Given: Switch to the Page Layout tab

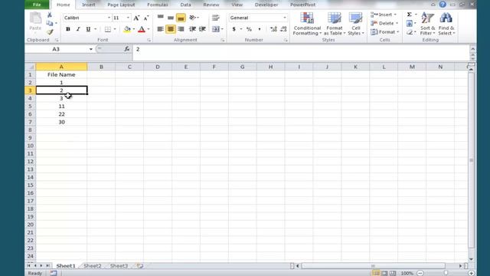Looking at the screenshot, I should 121,5.
